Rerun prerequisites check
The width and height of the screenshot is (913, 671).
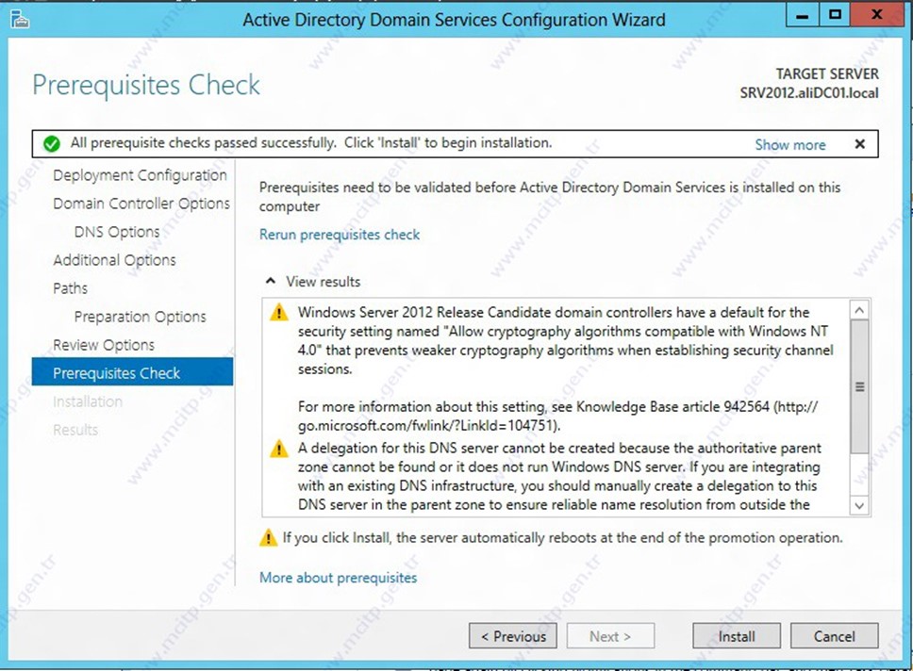coord(340,235)
